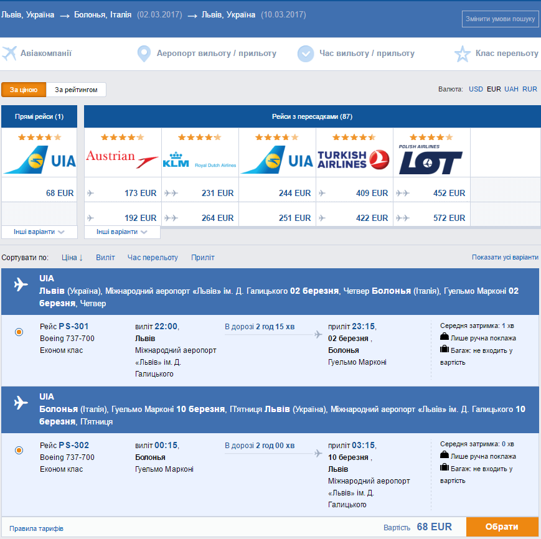Sort results by Виліт
The image size is (541, 539).
tap(105, 258)
